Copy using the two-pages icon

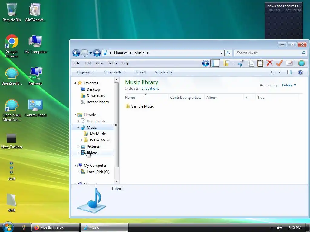(251, 63)
